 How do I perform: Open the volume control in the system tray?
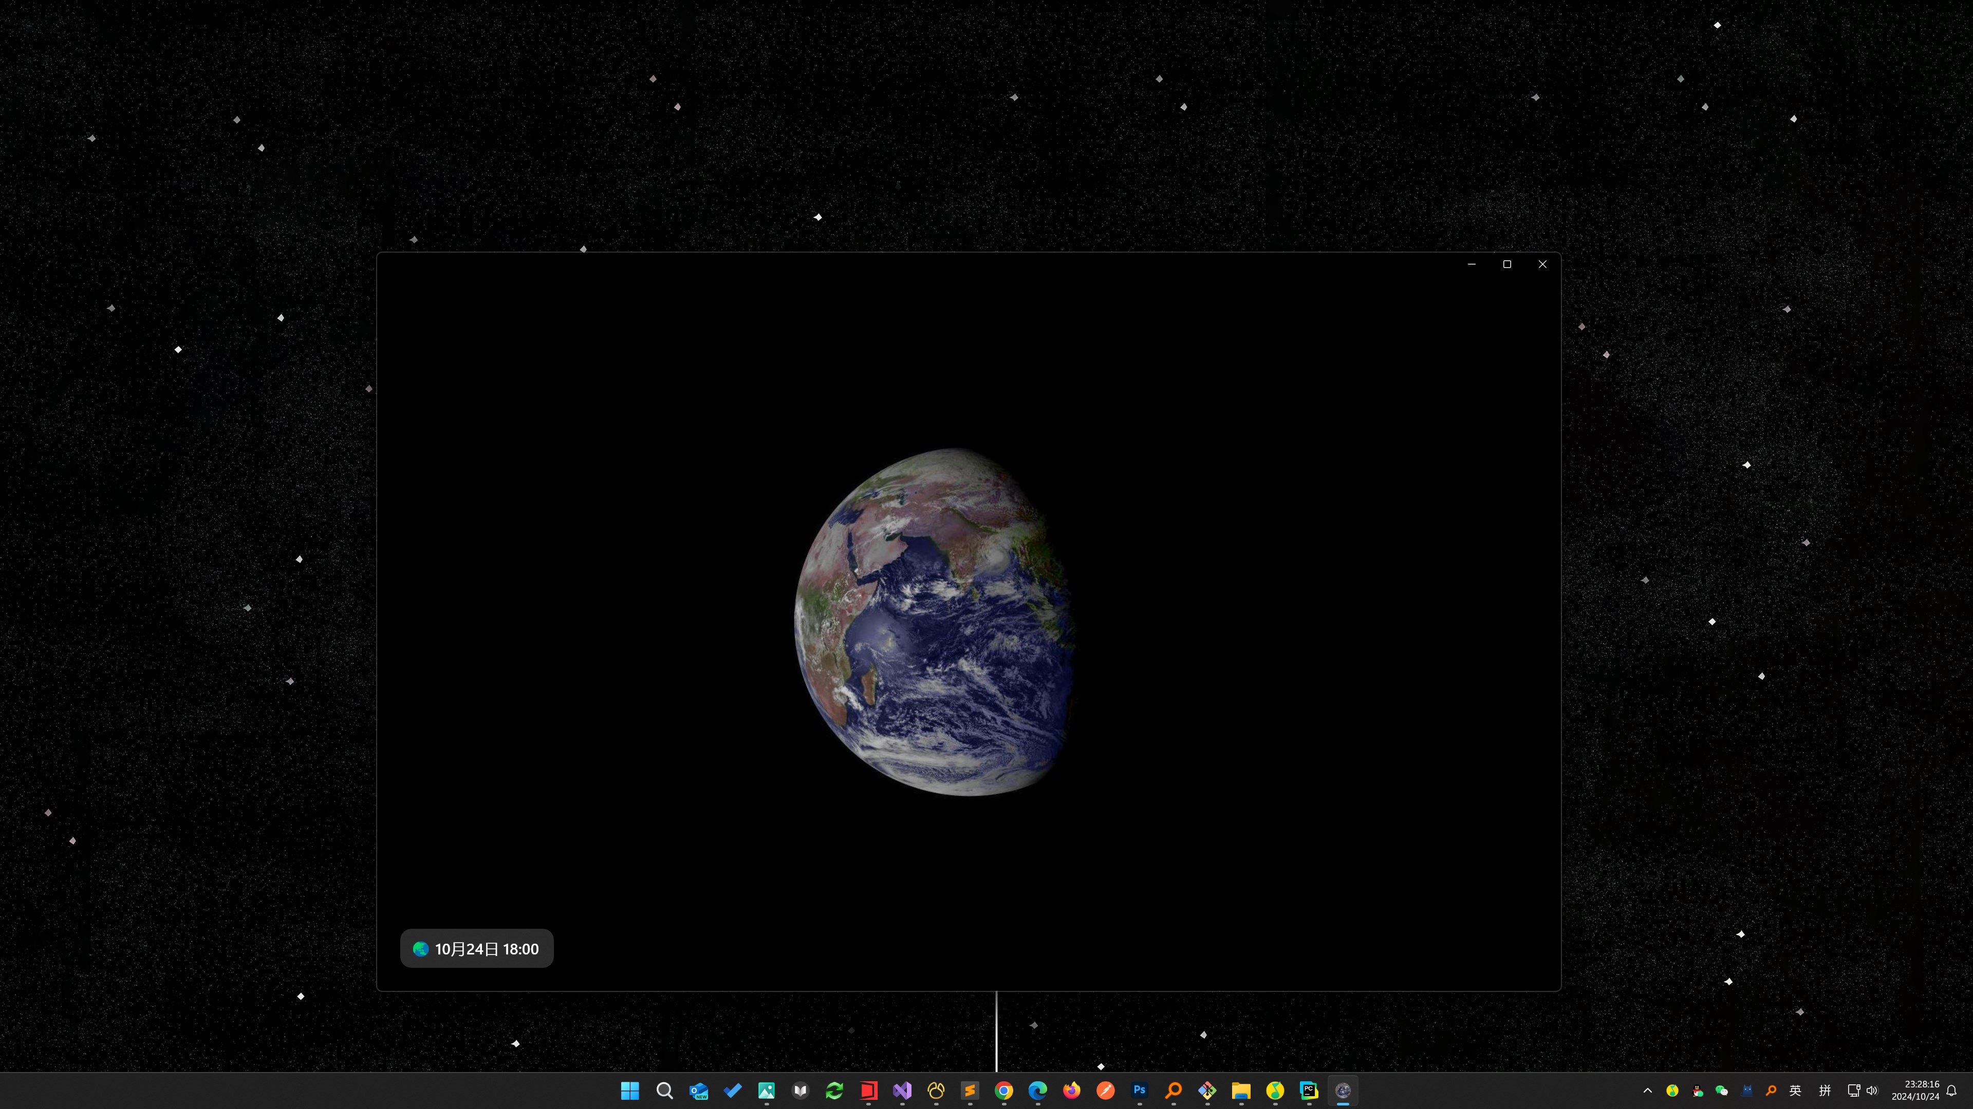[x=1872, y=1091]
